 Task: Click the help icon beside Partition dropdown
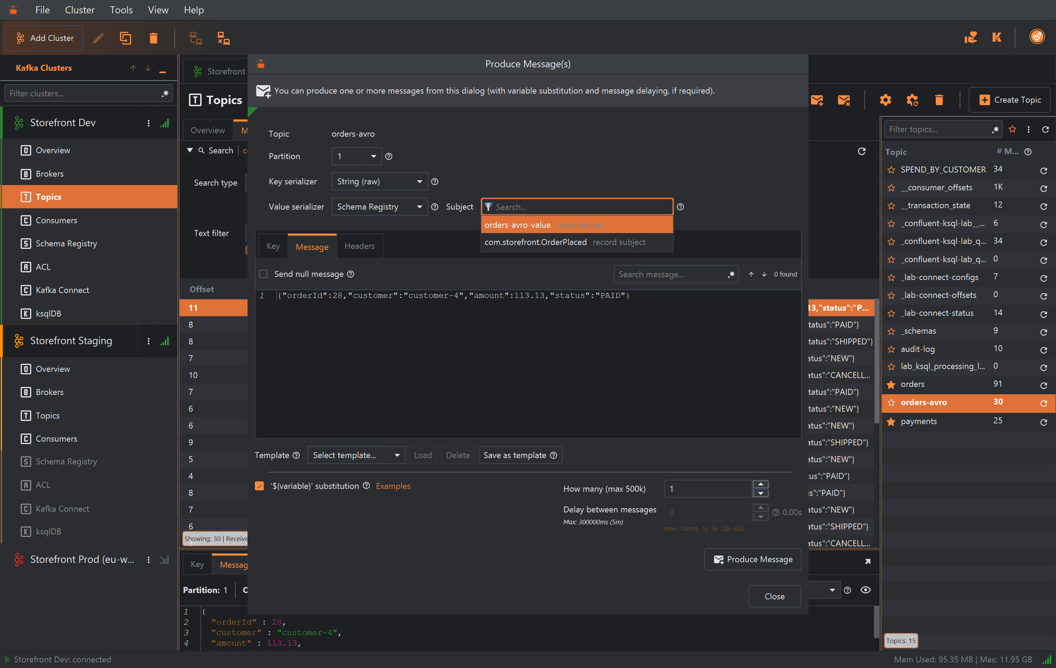coord(388,156)
